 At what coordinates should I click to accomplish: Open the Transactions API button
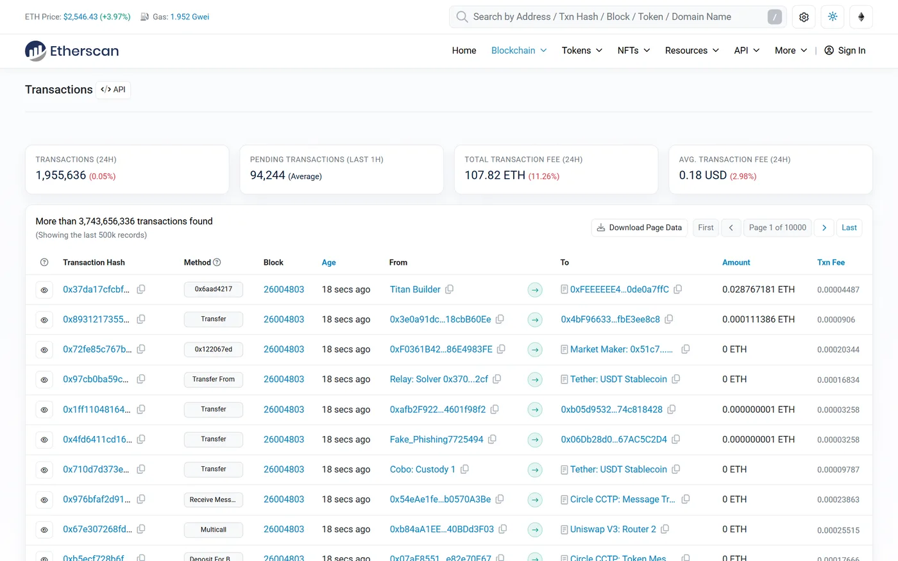(x=114, y=90)
